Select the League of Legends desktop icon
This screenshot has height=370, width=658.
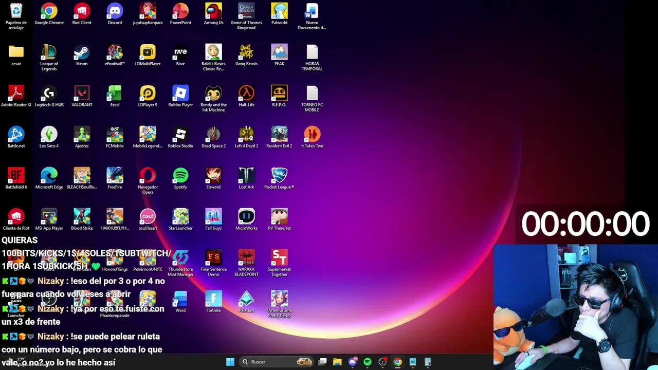(49, 58)
